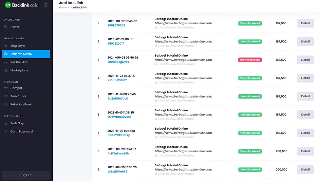This screenshot has width=321, height=181.
Task: Click Transaksi selesai badge for order 2508270003
Action: pyautogui.click(x=250, y=23)
